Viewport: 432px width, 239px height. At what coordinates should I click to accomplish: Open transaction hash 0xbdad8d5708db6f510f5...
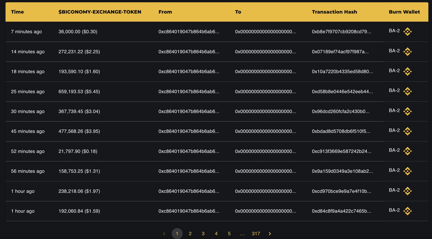341,131
